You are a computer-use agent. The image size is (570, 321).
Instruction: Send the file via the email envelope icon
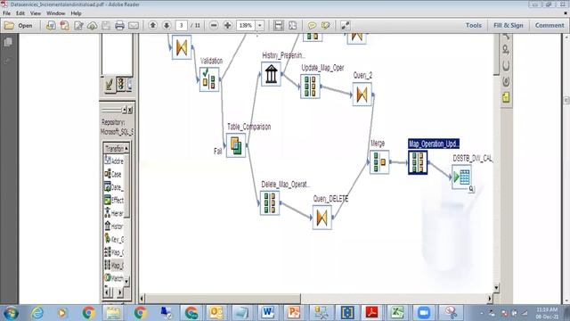(134, 26)
